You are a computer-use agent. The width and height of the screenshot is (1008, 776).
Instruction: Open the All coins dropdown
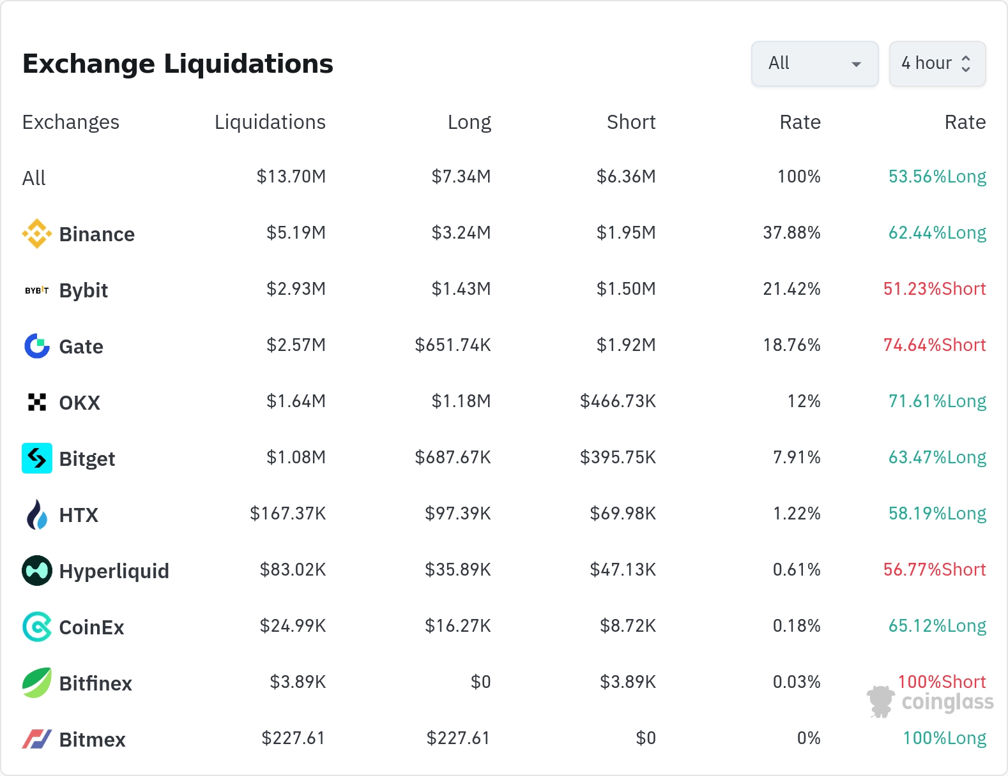(814, 63)
